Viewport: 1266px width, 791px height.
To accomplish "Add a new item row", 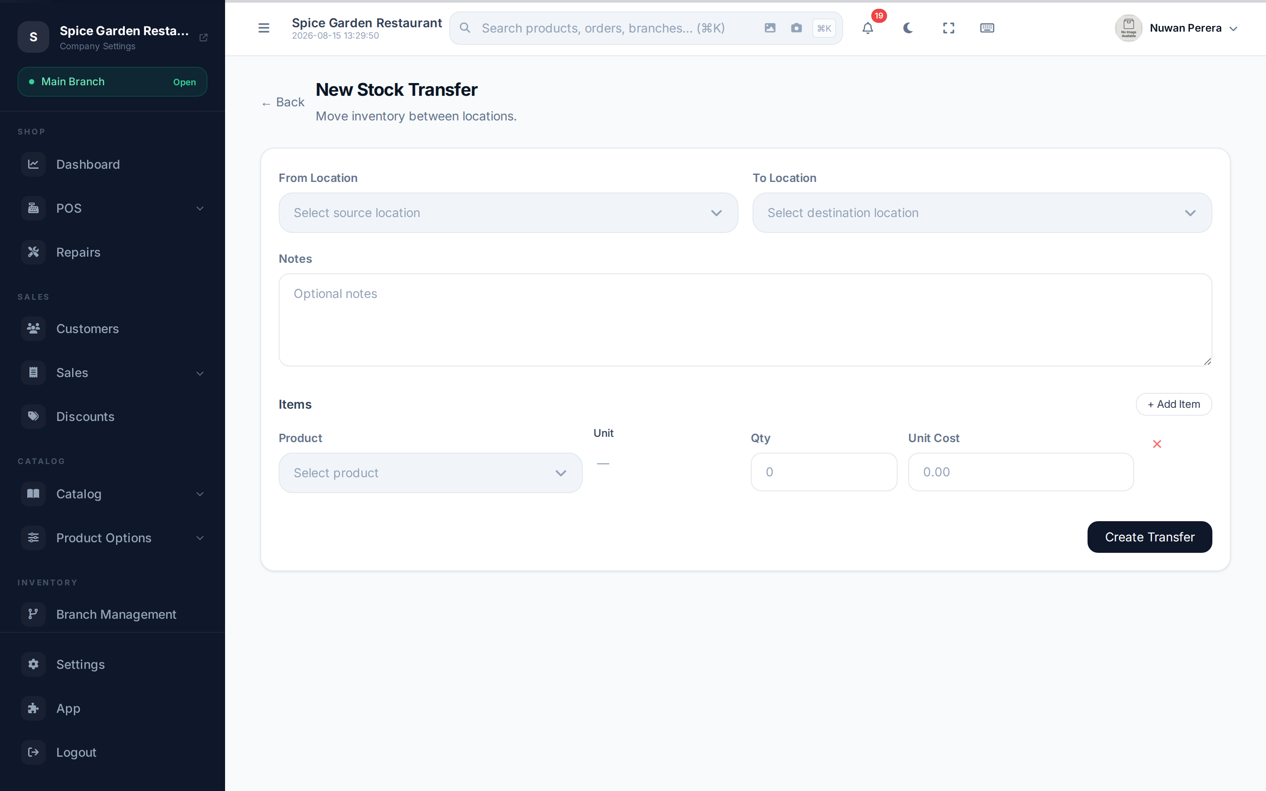I will (1173, 404).
